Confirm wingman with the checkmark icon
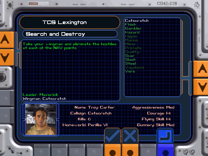Screen dimensions: 208x156 (x=112, y=136)
